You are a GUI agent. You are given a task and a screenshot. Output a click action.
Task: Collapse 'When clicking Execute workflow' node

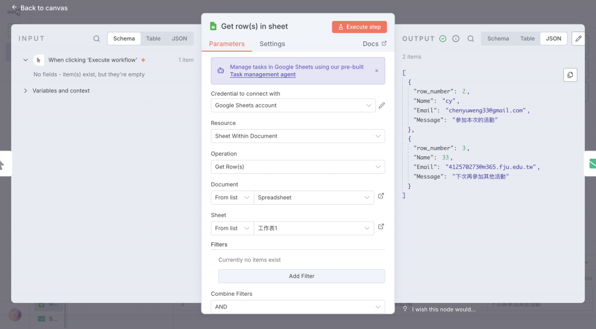(26, 60)
